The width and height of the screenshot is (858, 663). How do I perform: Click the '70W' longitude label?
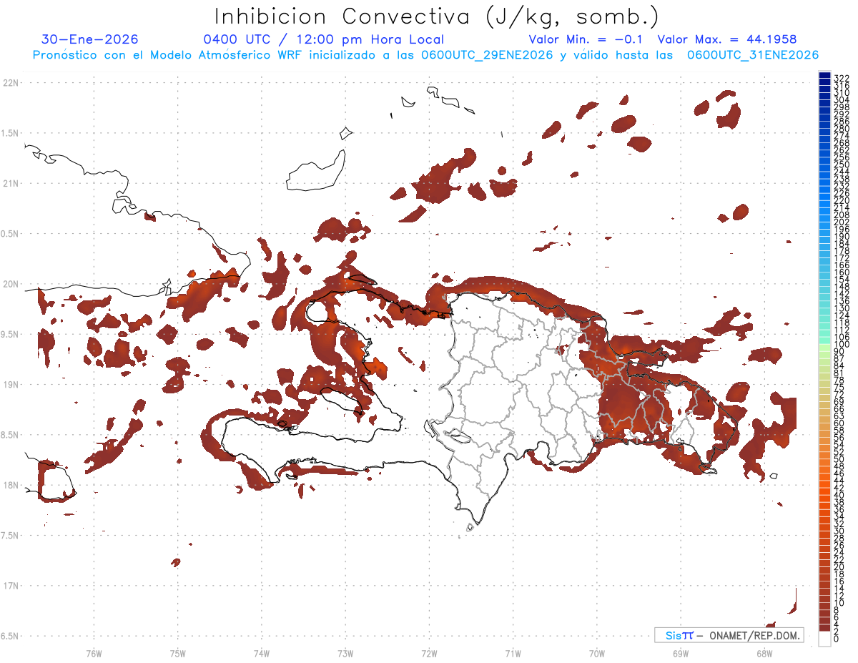click(x=597, y=653)
